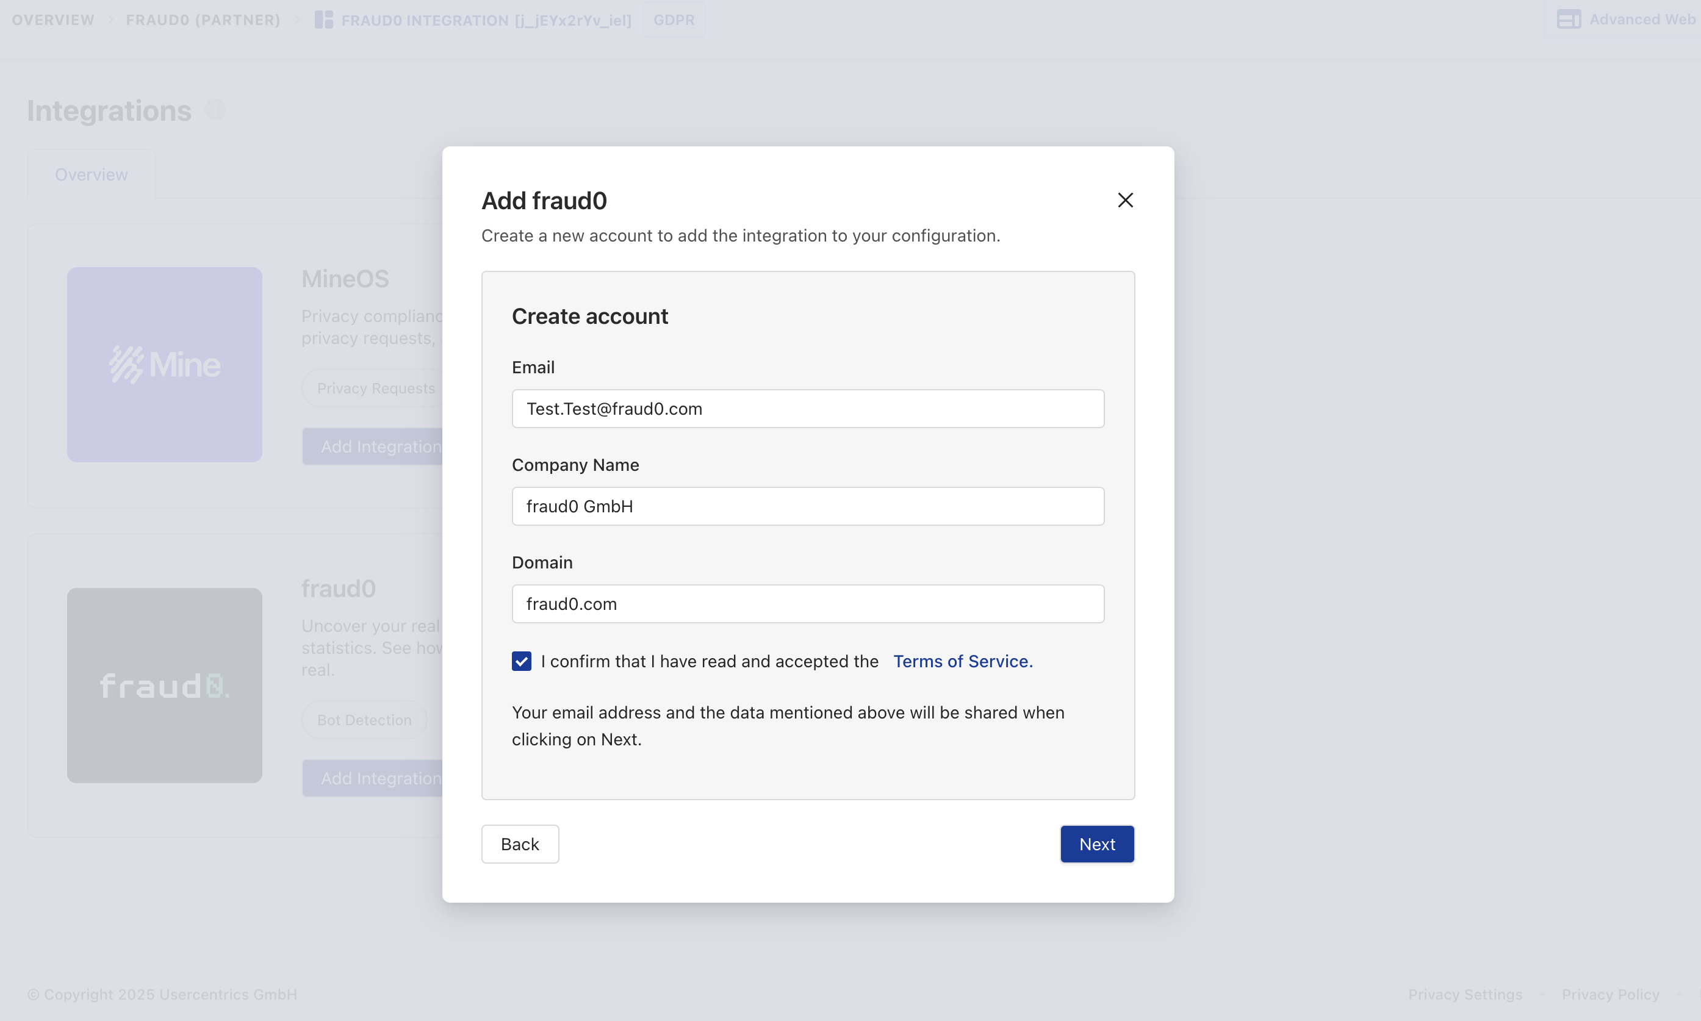Click the Email input field
1701x1021 pixels.
pos(807,408)
